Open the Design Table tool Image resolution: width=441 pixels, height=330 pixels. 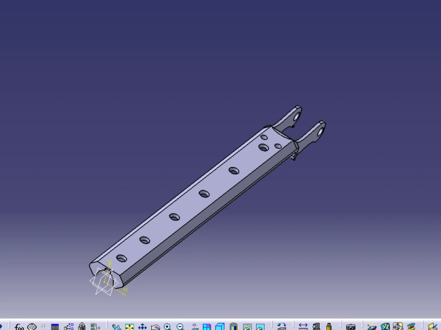(x=55, y=327)
